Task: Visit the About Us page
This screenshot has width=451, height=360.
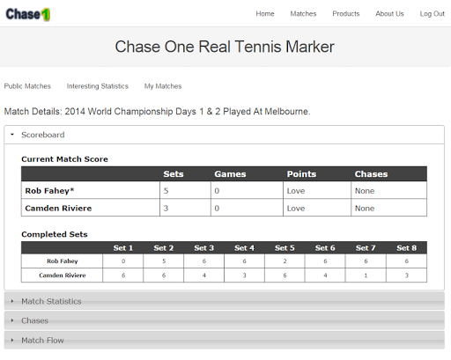Action: click(389, 14)
